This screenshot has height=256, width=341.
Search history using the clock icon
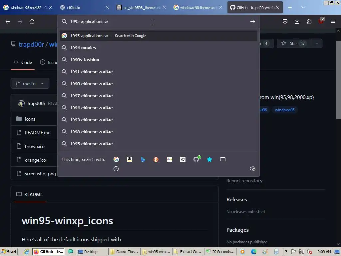pyautogui.click(x=116, y=168)
